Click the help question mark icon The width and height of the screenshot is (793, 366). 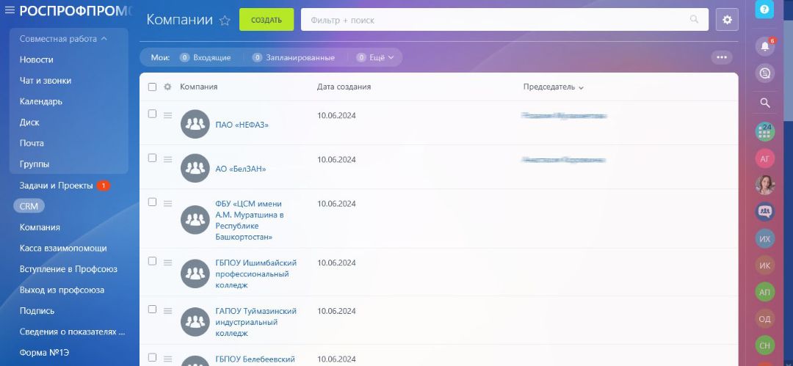pyautogui.click(x=764, y=10)
